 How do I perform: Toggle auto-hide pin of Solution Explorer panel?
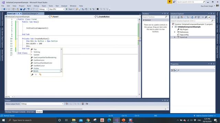[x=211, y=14]
